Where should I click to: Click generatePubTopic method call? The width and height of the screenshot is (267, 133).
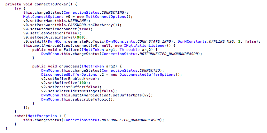click(86, 41)
